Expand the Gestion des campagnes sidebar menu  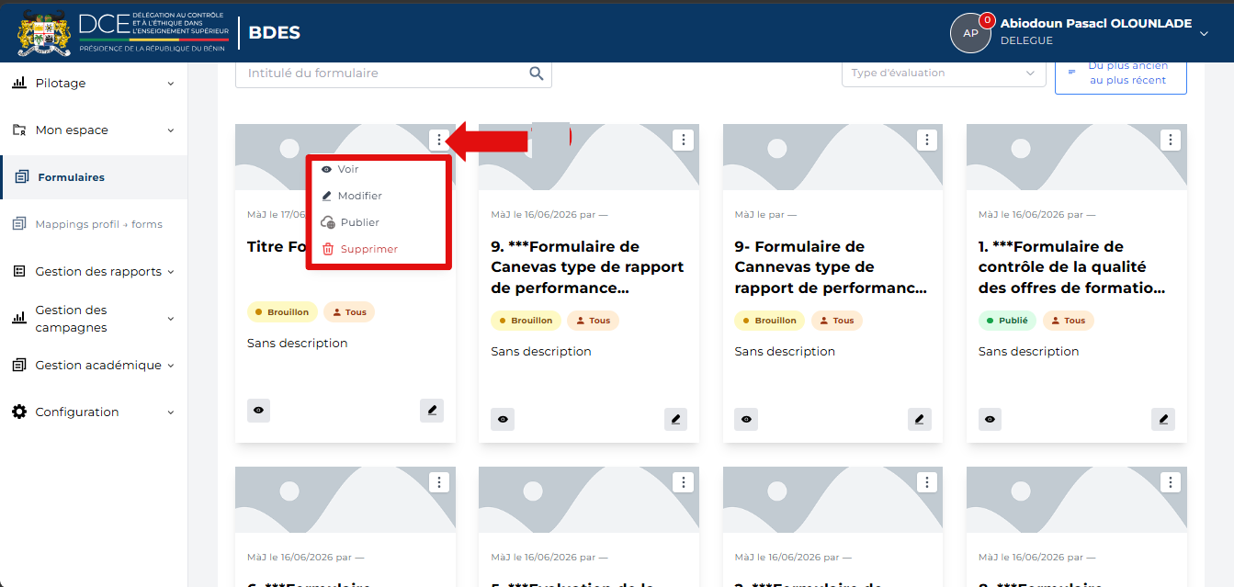94,319
